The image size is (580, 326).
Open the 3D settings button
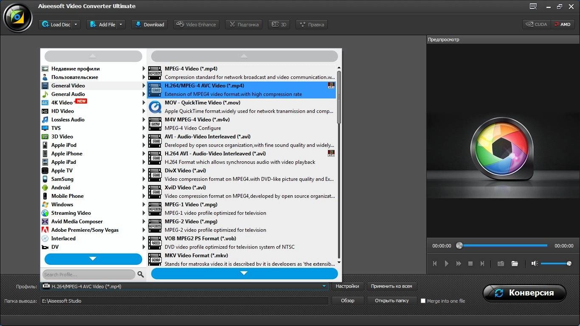279,25
